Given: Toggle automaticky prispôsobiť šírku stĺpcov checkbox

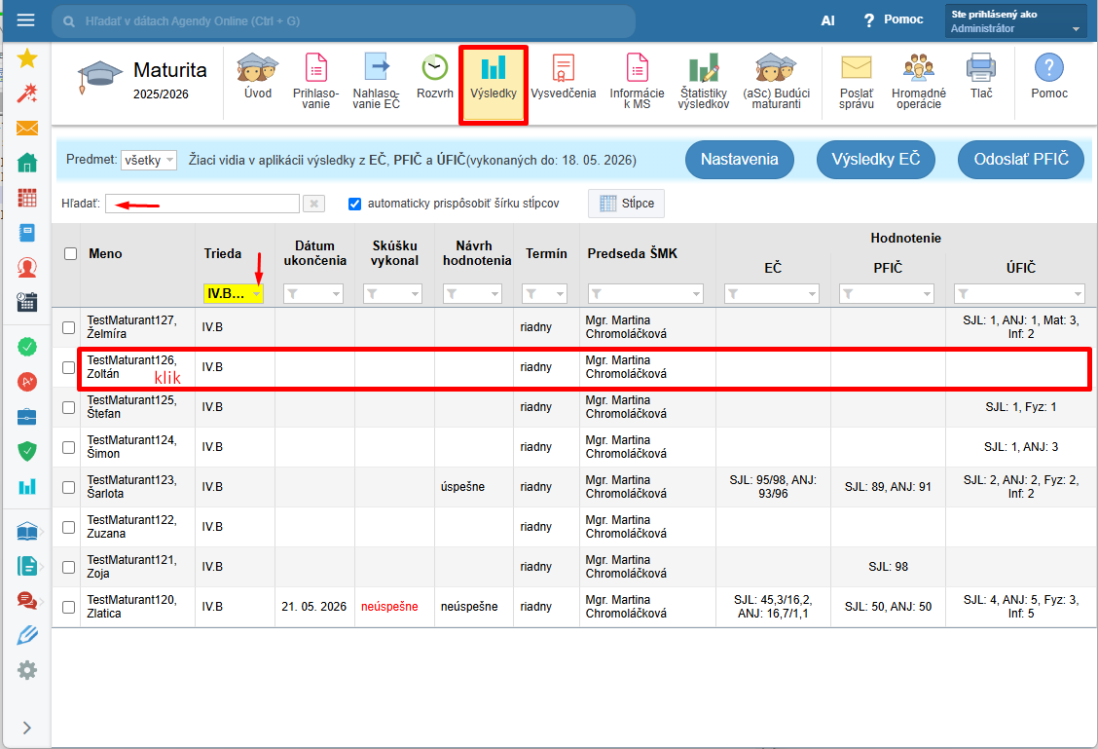Looking at the screenshot, I should tap(355, 204).
